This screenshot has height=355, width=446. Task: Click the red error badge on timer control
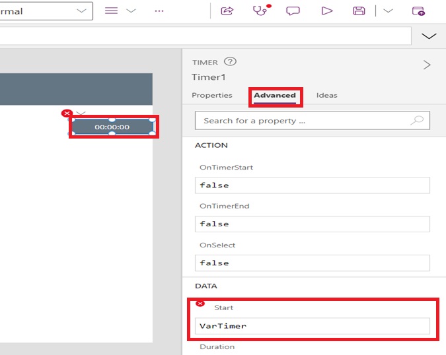(x=66, y=113)
